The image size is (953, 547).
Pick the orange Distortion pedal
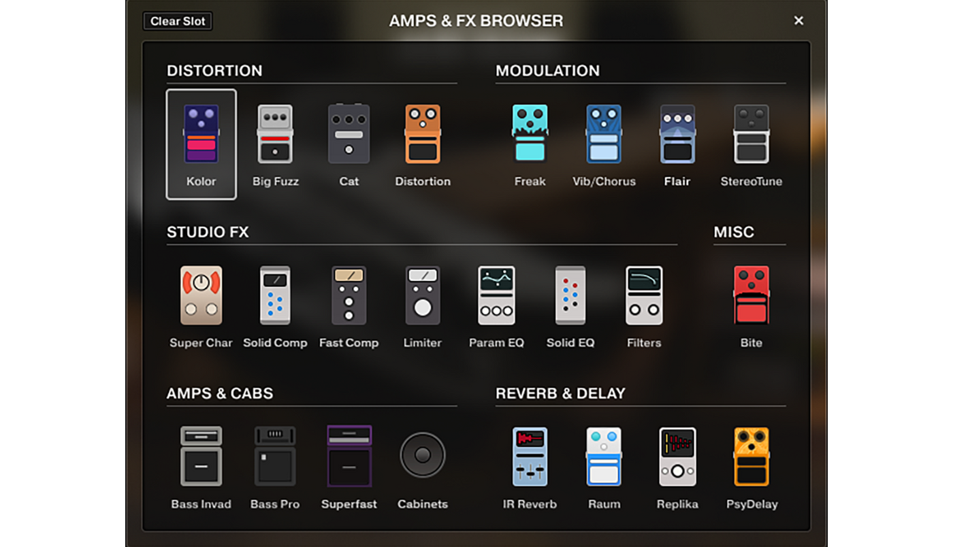click(x=423, y=144)
